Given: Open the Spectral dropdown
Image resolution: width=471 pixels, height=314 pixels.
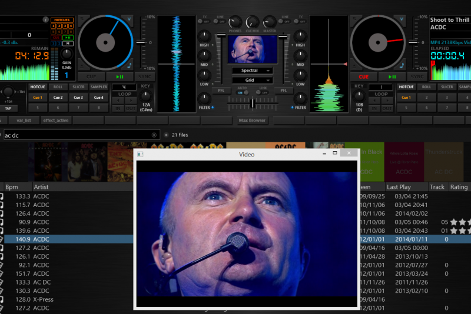Looking at the screenshot, I should [252, 71].
